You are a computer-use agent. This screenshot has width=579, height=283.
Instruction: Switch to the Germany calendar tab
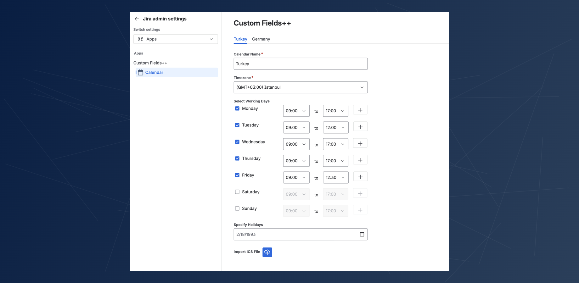click(x=261, y=39)
